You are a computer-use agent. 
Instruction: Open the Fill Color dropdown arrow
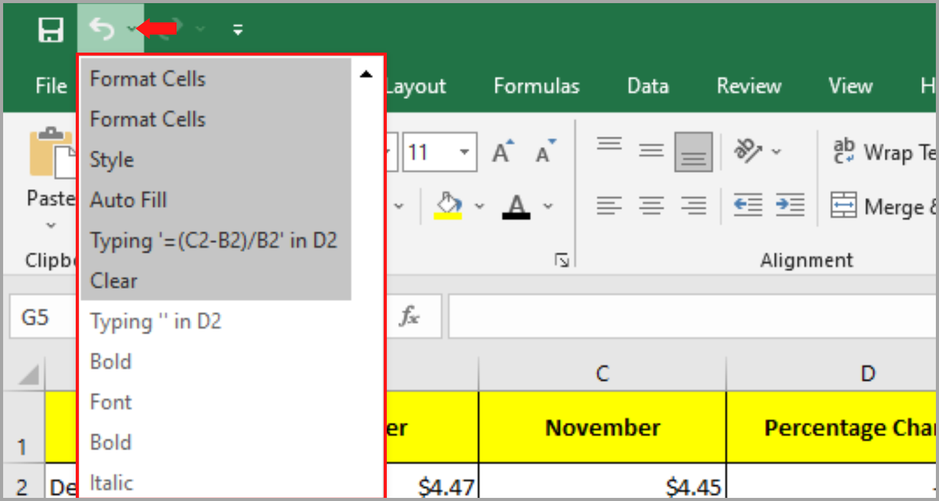(479, 205)
